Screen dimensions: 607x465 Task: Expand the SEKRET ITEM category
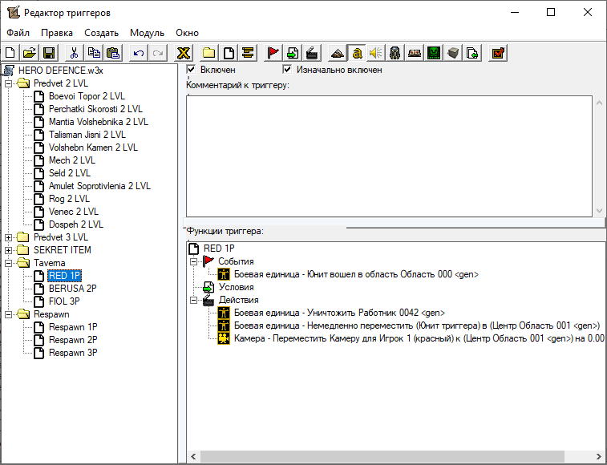tap(9, 250)
